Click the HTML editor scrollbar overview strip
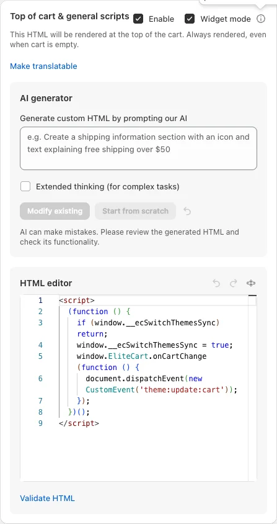The image size is (277, 524). tap(252, 387)
